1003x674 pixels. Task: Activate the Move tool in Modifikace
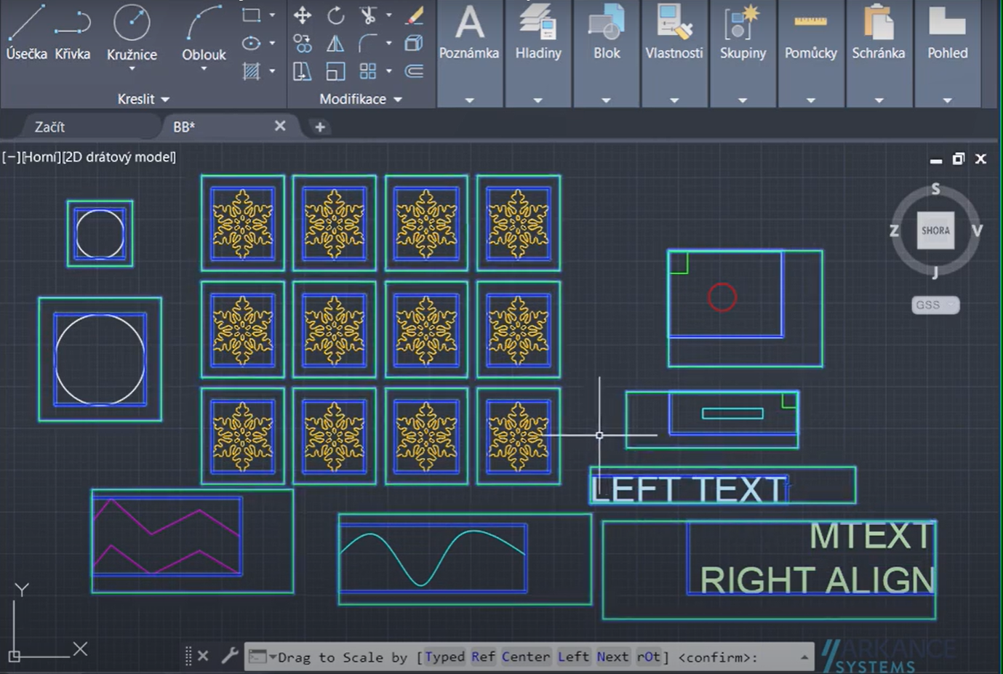(x=303, y=15)
